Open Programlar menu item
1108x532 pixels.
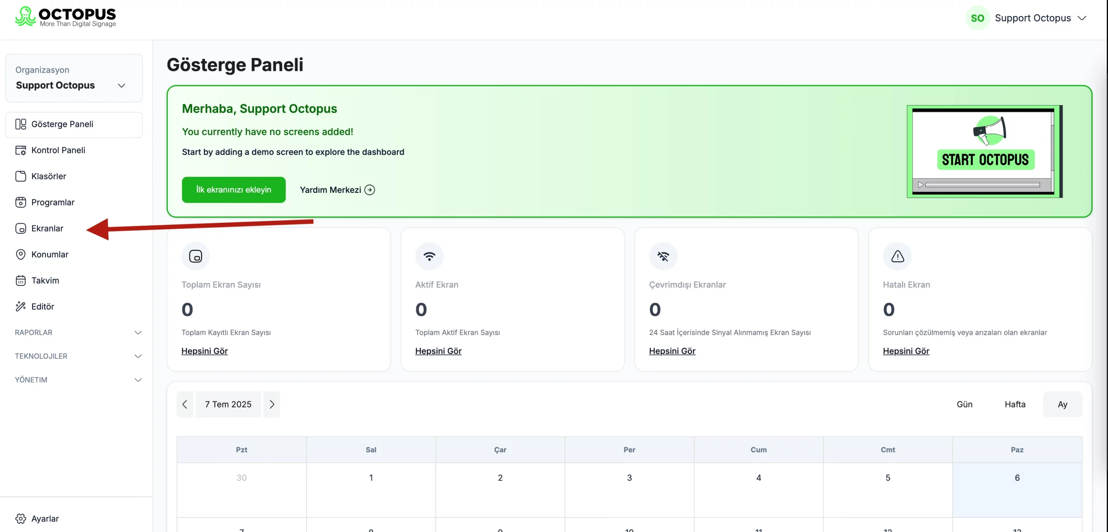tap(74, 202)
